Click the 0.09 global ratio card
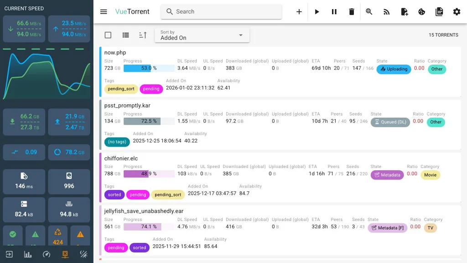 pyautogui.click(x=24, y=152)
